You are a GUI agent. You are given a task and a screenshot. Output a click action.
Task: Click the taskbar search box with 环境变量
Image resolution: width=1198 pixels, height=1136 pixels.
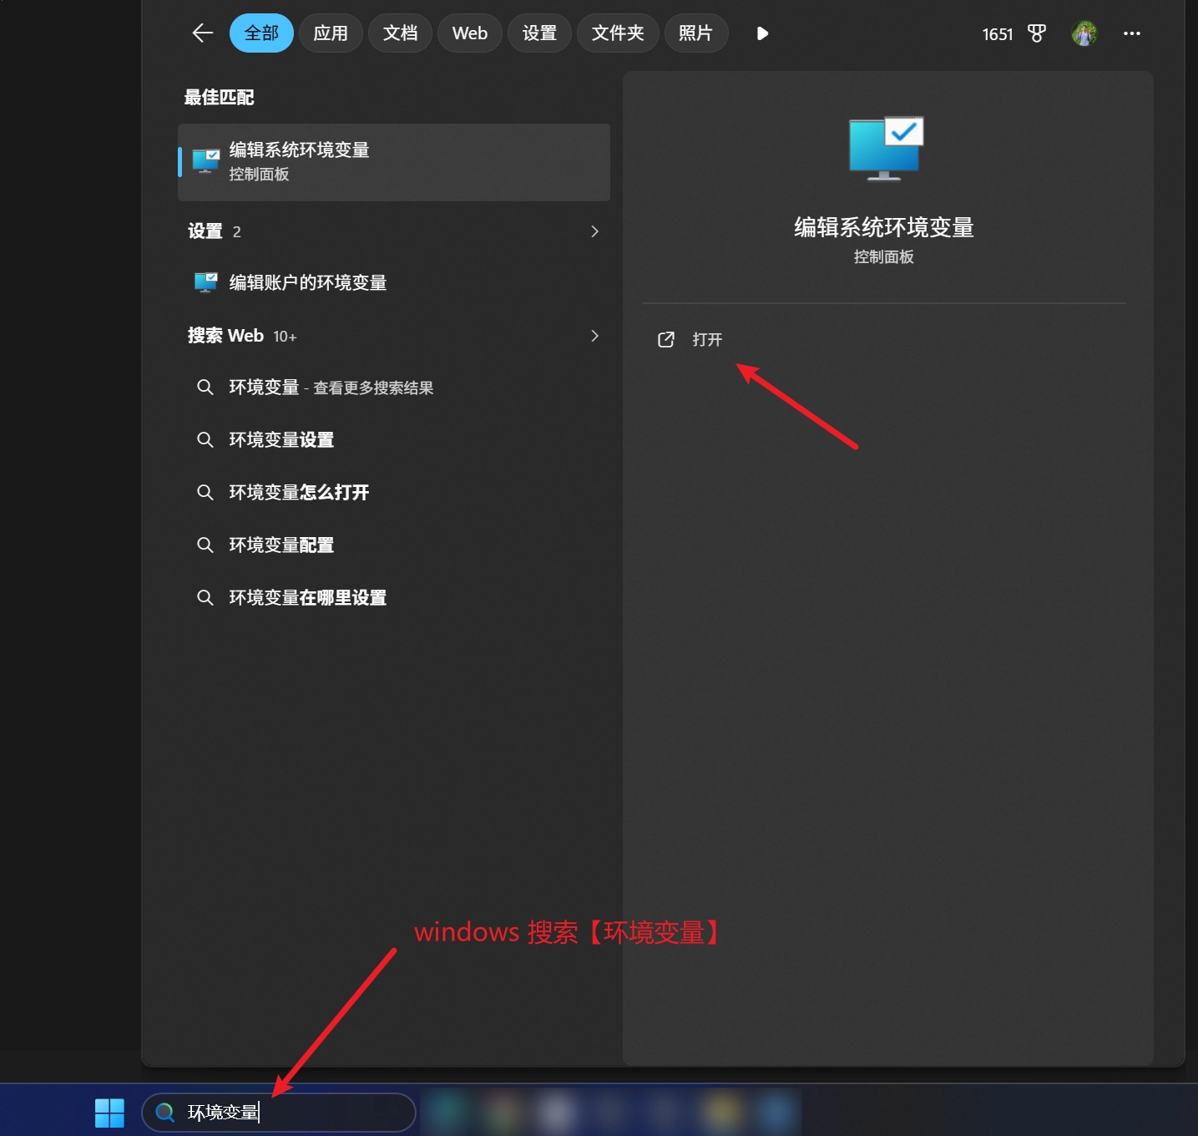(279, 1113)
